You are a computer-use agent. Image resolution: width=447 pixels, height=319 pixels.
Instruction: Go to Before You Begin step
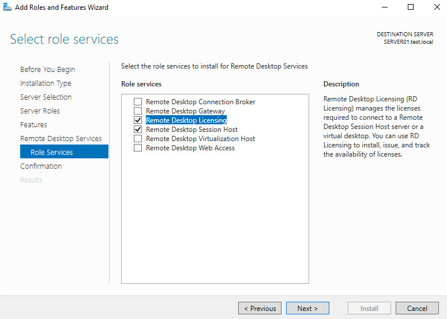click(47, 70)
